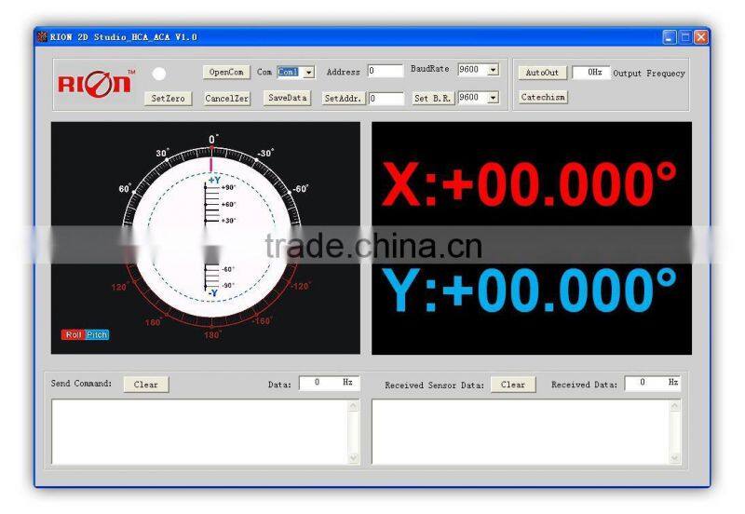The width and height of the screenshot is (745, 514).
Task: Click the Set B.R. button
Action: pos(433,99)
